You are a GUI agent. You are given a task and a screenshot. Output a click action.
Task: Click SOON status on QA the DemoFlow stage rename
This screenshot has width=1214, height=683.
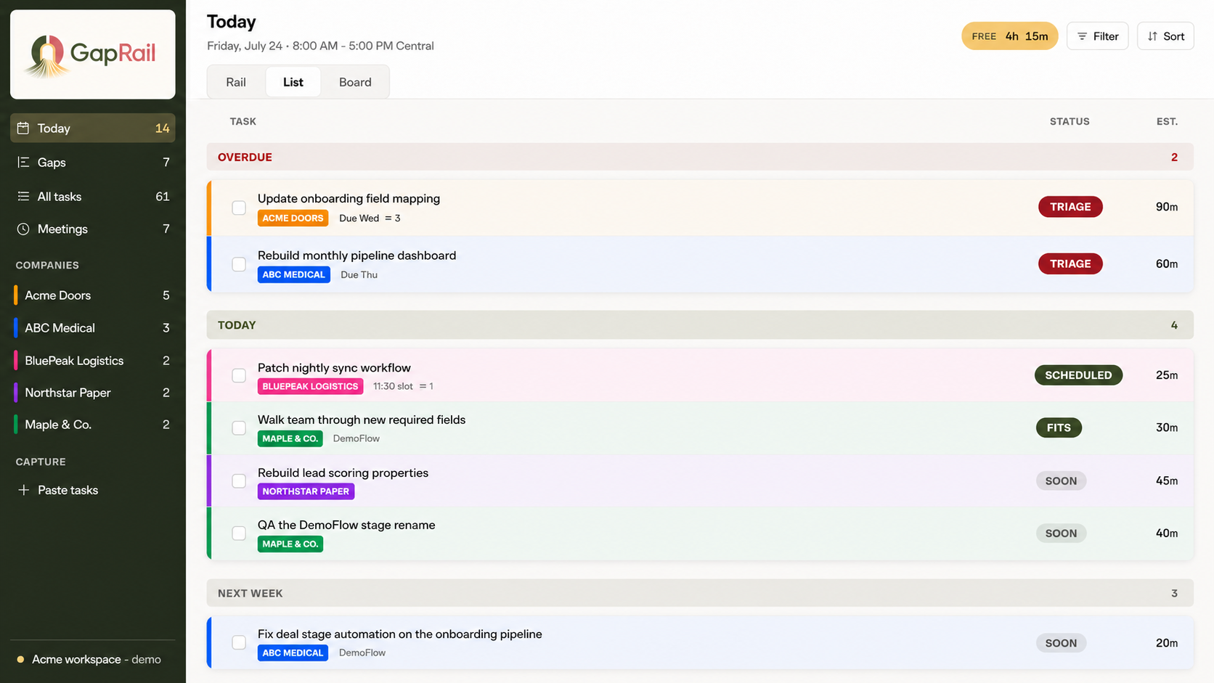(1061, 533)
